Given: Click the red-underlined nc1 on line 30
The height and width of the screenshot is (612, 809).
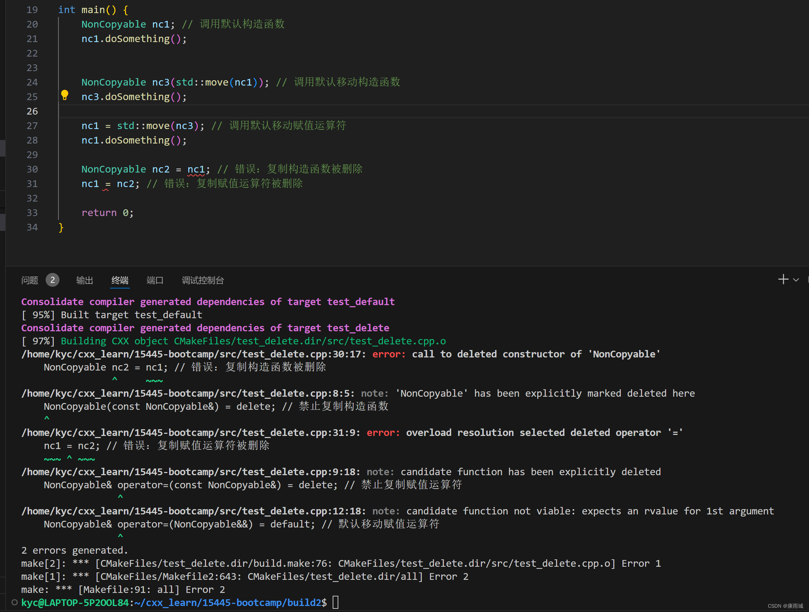Looking at the screenshot, I should point(196,169).
